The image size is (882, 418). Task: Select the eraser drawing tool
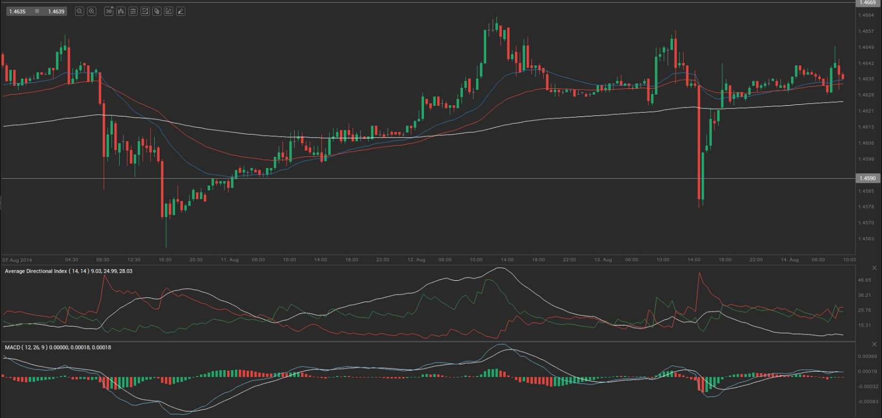pos(181,11)
